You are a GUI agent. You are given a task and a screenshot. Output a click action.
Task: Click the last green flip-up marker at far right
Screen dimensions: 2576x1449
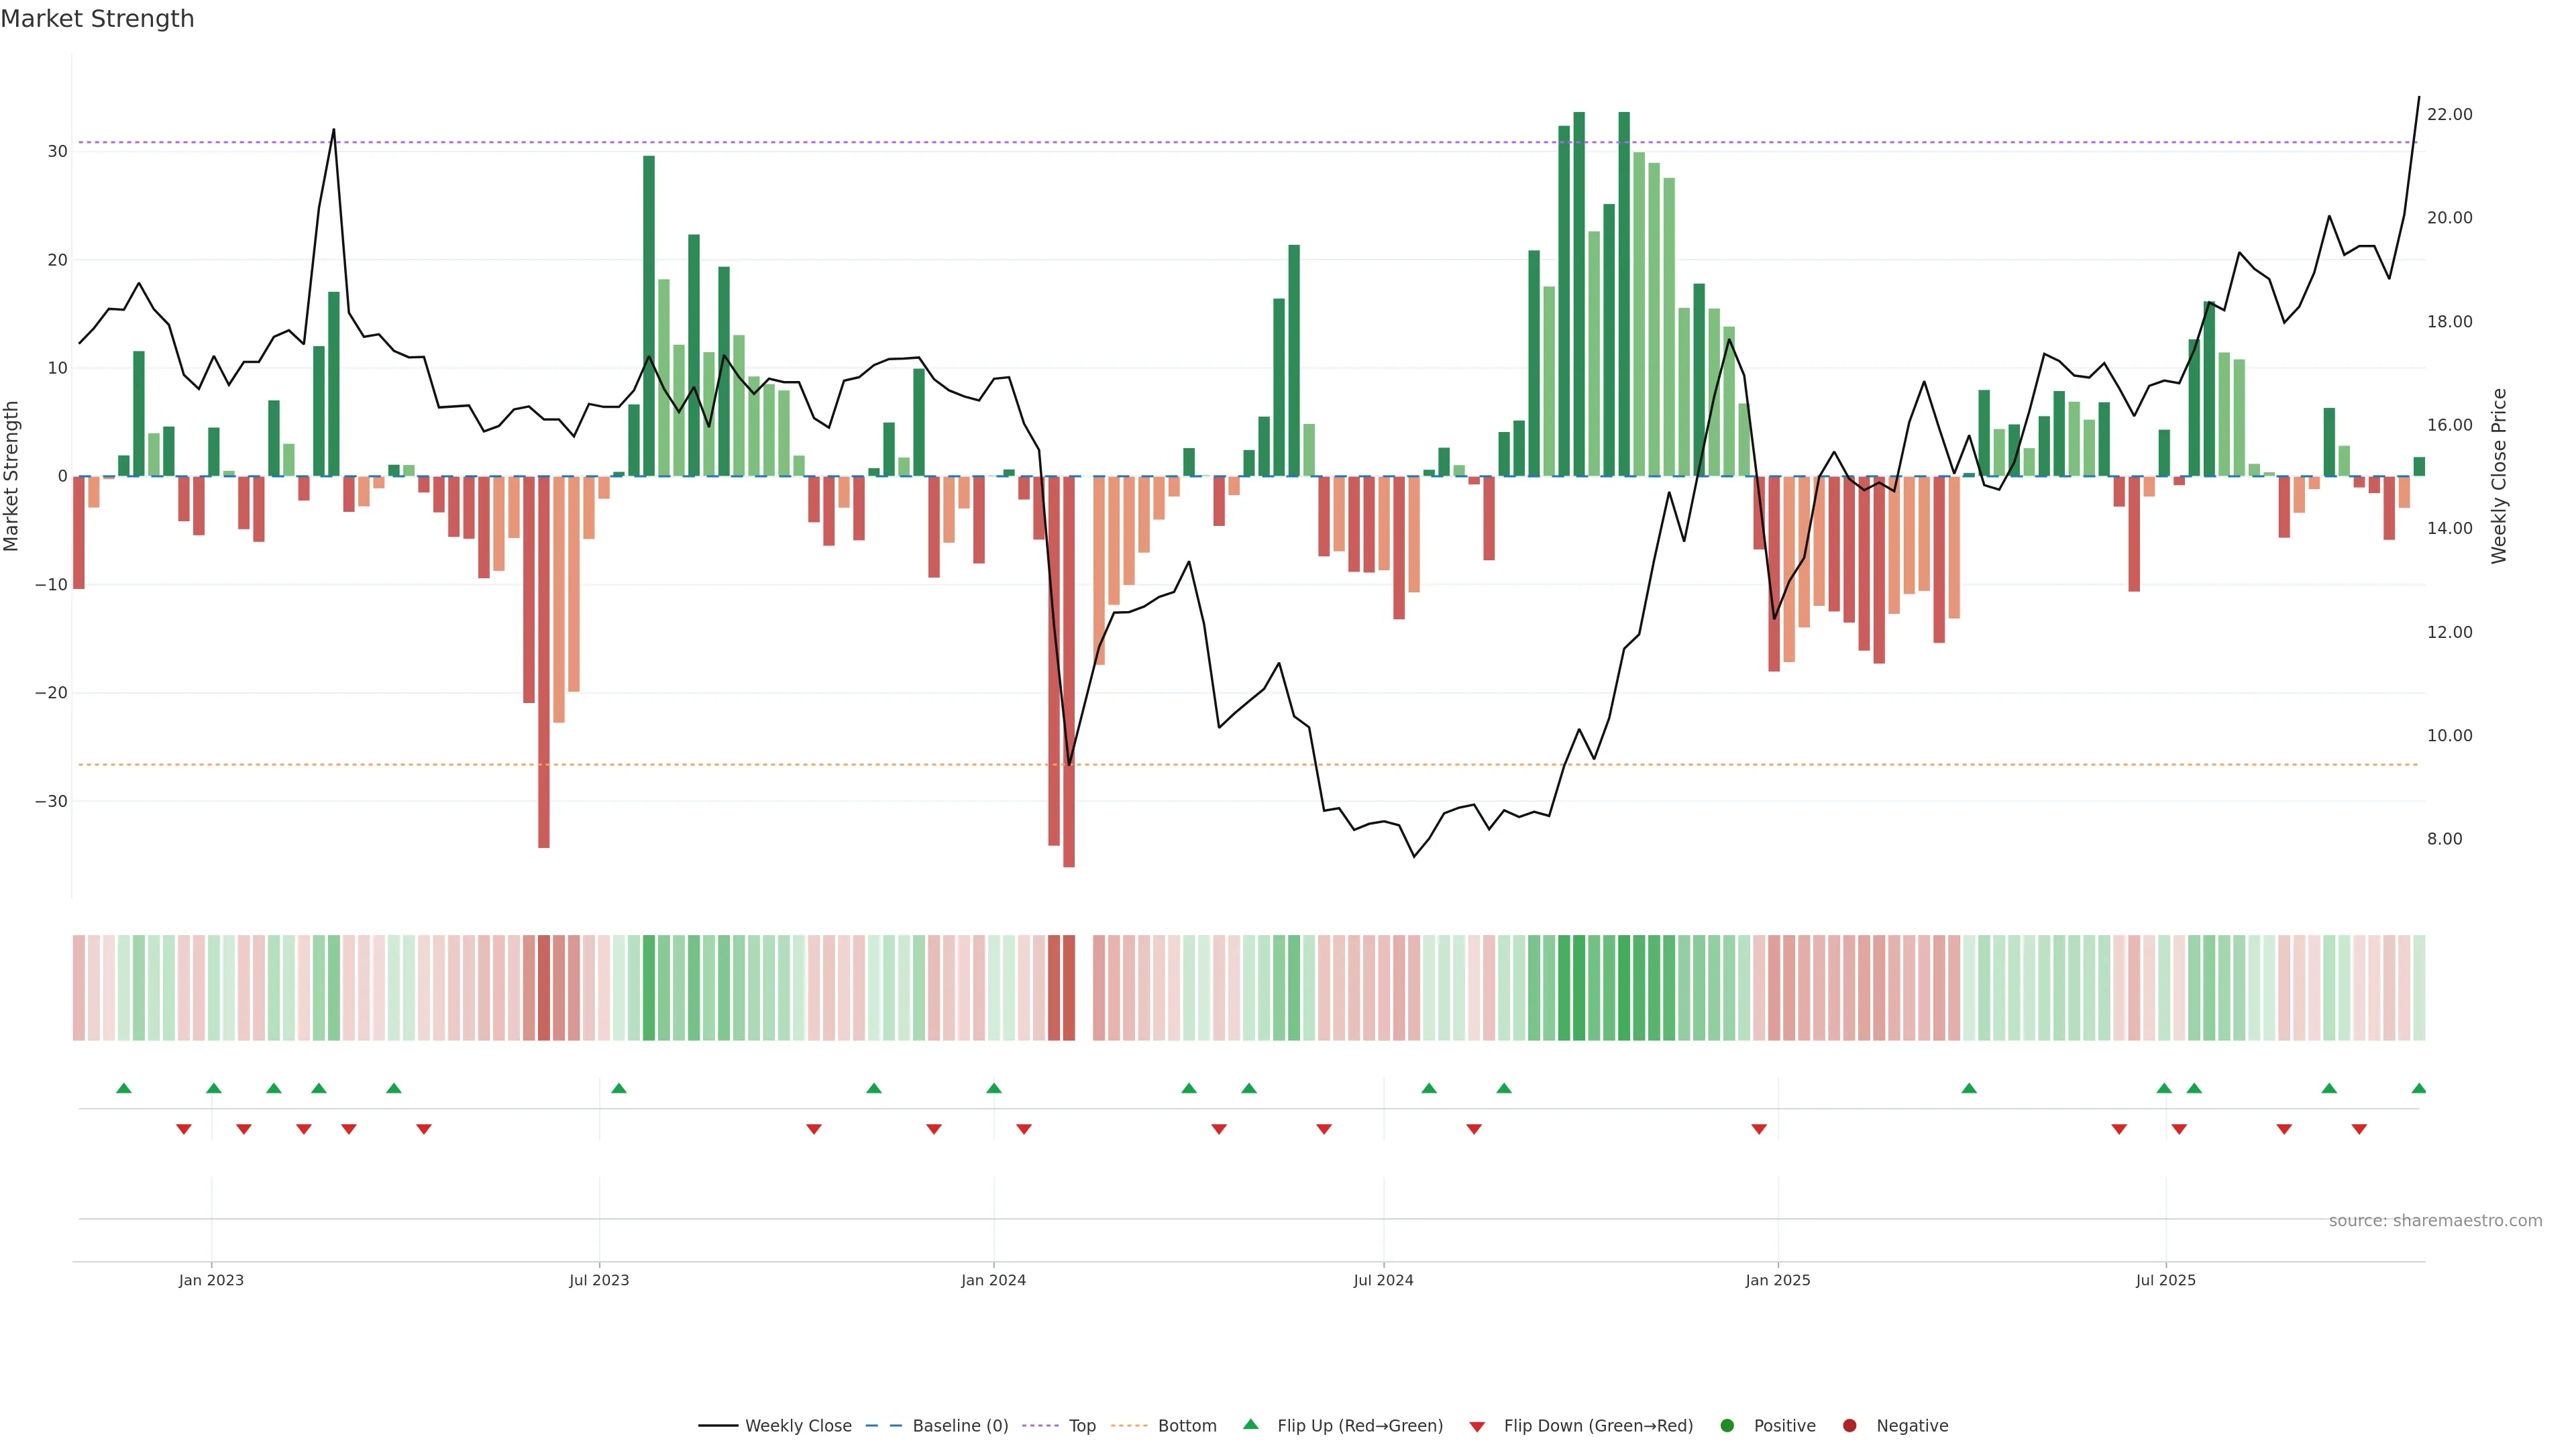(2418, 1088)
